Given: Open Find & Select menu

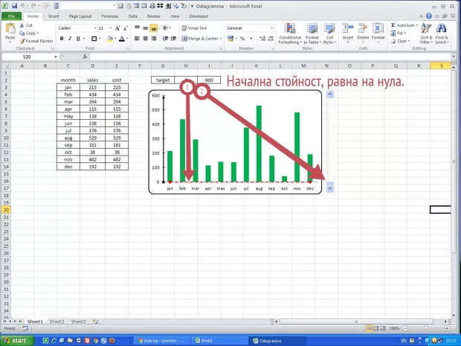Looking at the screenshot, I should tap(442, 33).
